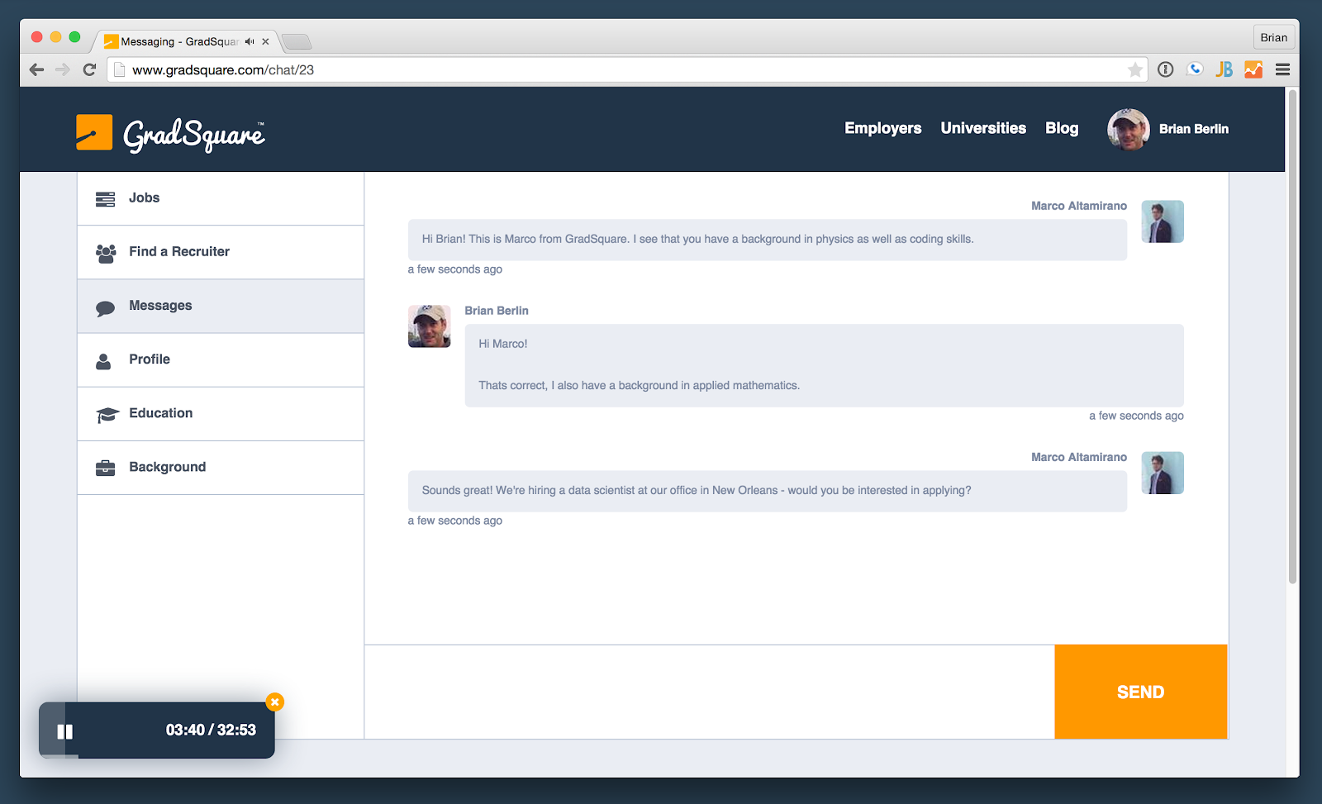Click Marco Altamirano's name above first message

point(1079,206)
